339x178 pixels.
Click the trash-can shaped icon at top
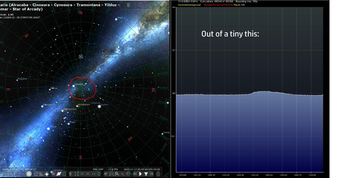pyautogui.click(x=128, y=5)
